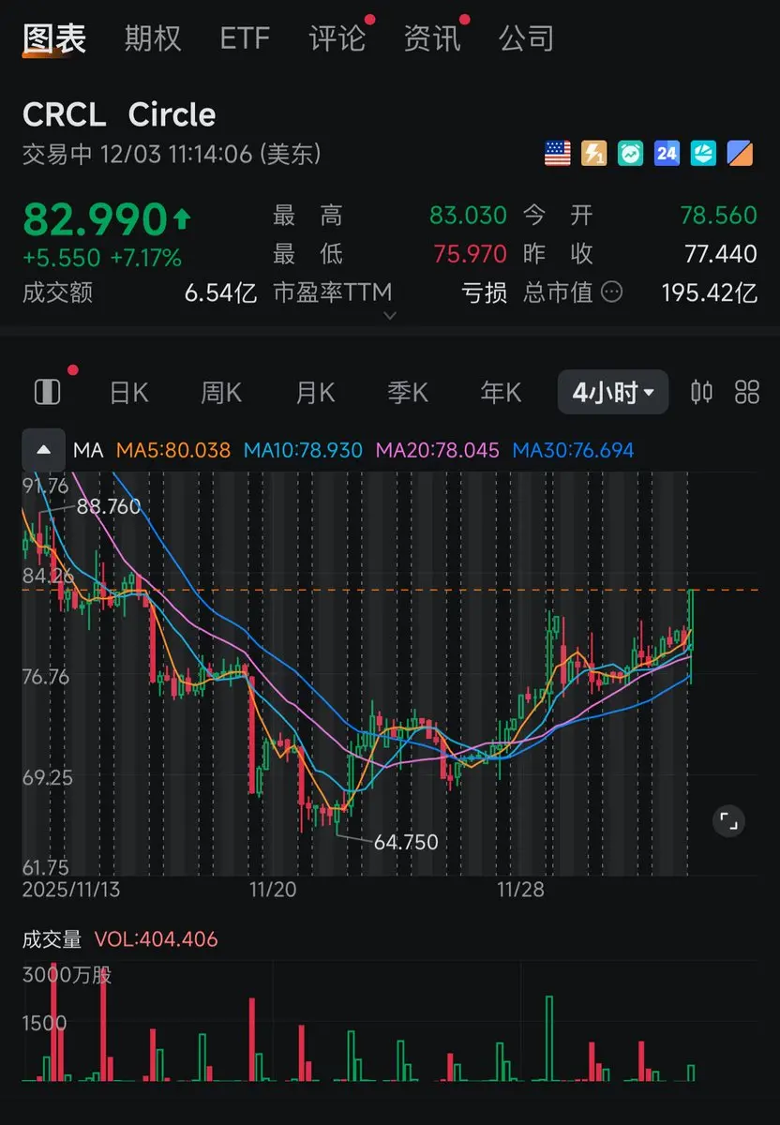780x1125 pixels.
Task: Tap the 最低 value 75.970
Action: click(470, 253)
